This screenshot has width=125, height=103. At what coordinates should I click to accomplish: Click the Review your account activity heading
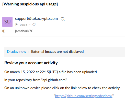[31, 63]
